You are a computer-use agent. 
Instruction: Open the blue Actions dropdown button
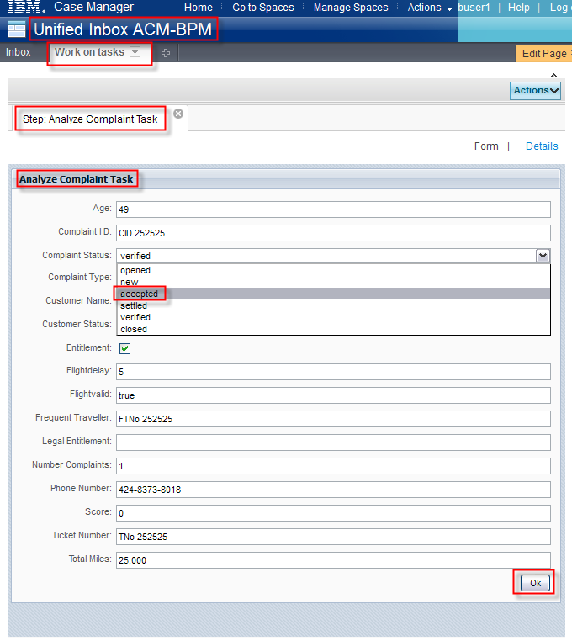click(535, 90)
